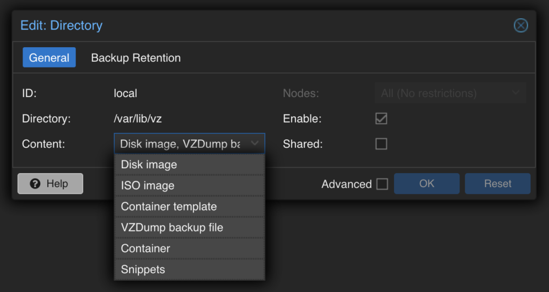549x292 pixels.
Task: Pick the Snippets content option
Action: click(189, 269)
